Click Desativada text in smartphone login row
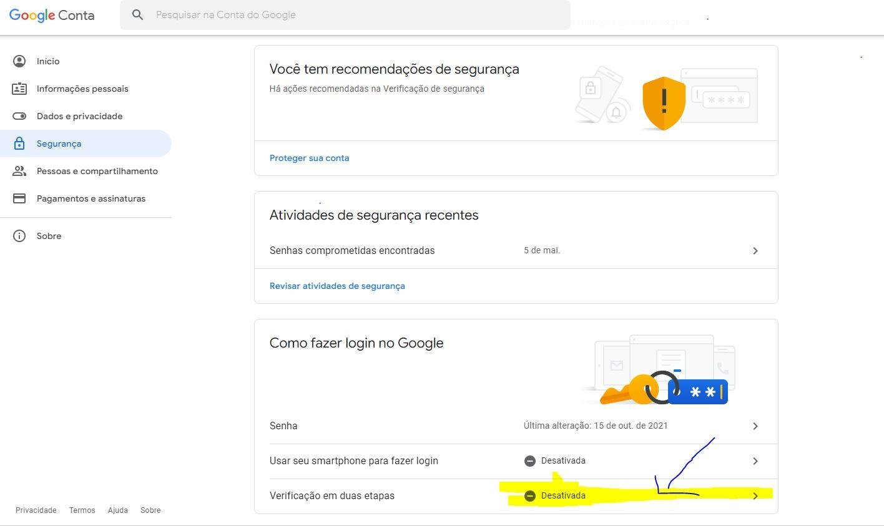This screenshot has width=884, height=526. (563, 461)
